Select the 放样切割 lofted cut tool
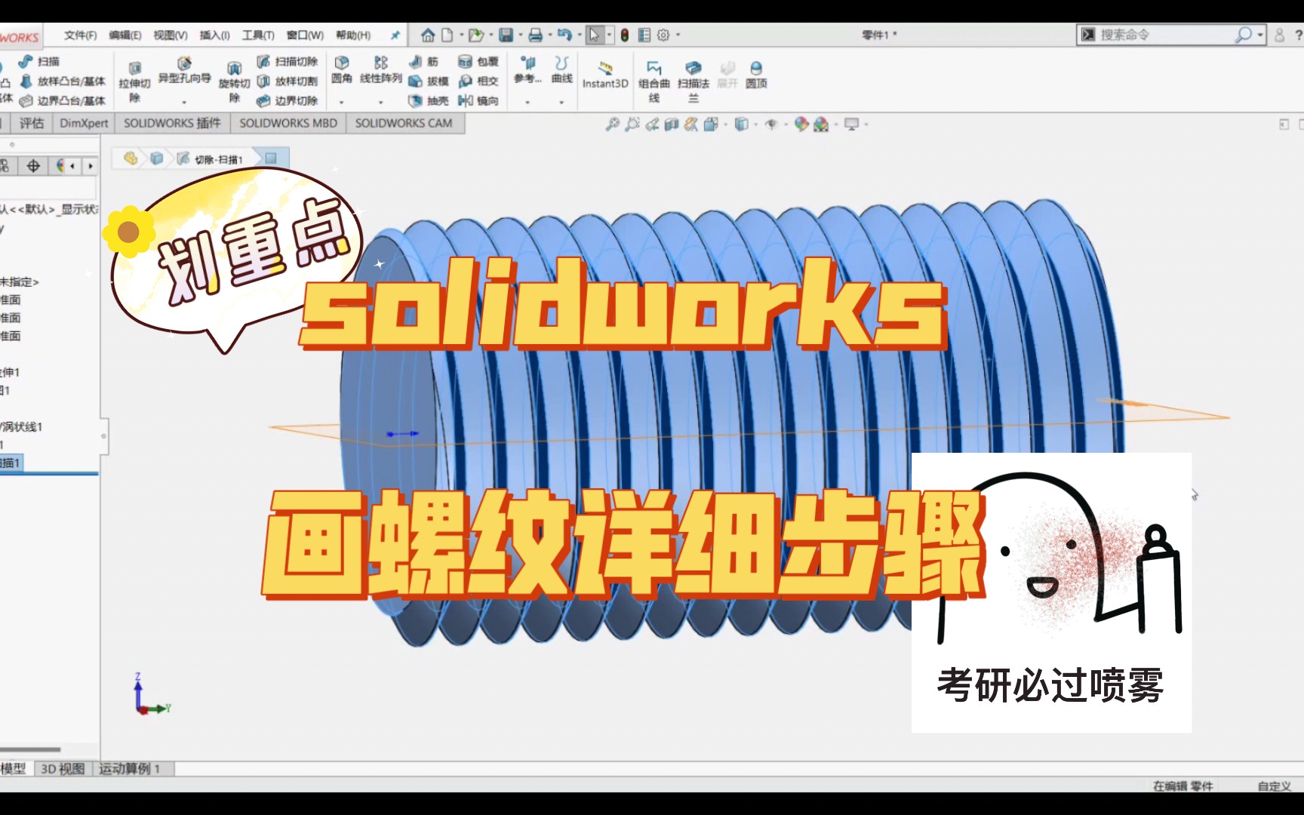Screen dimensions: 1304x815 [x=288, y=81]
